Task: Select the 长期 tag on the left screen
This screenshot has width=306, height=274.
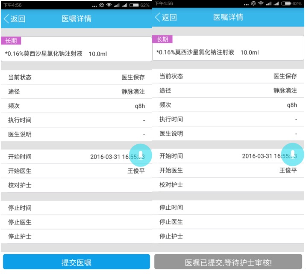Action: pyautogui.click(x=11, y=41)
